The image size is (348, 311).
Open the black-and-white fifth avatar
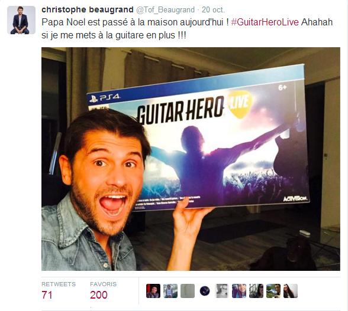point(222,291)
